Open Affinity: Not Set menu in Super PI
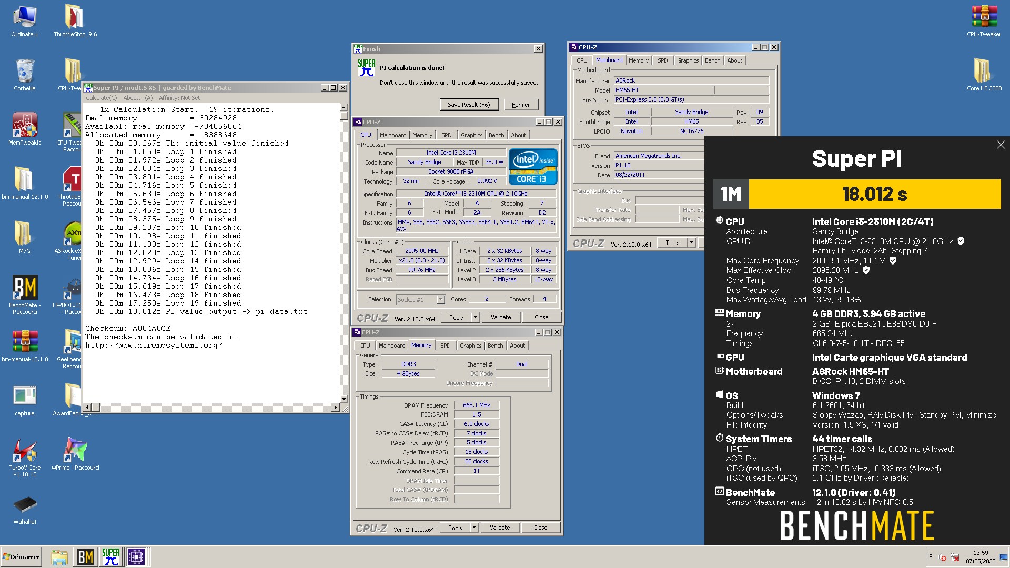The height and width of the screenshot is (568, 1010). coord(179,98)
